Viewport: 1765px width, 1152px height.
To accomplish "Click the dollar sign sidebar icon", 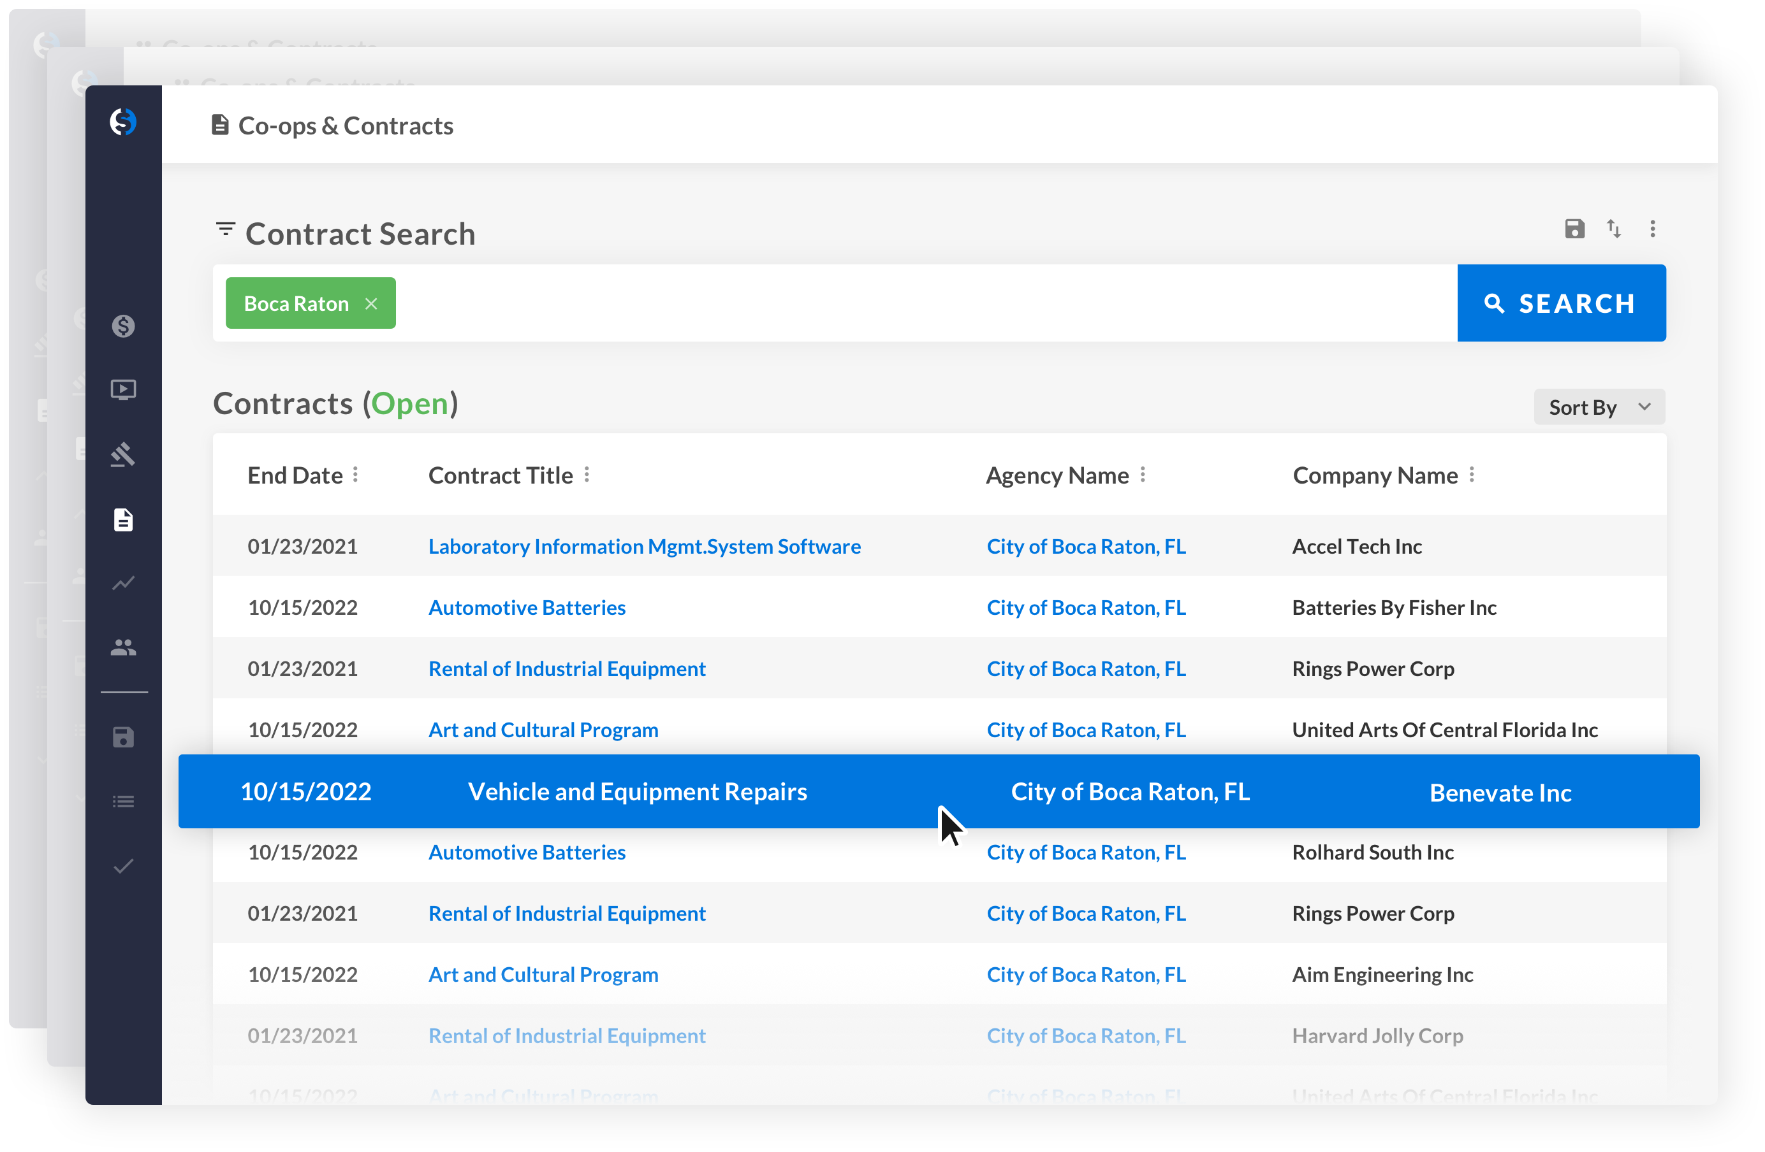I will click(123, 326).
